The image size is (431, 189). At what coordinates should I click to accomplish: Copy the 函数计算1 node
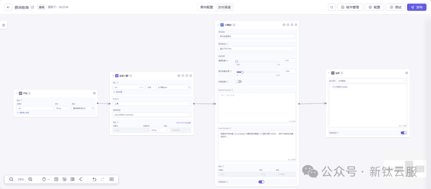coord(187,76)
